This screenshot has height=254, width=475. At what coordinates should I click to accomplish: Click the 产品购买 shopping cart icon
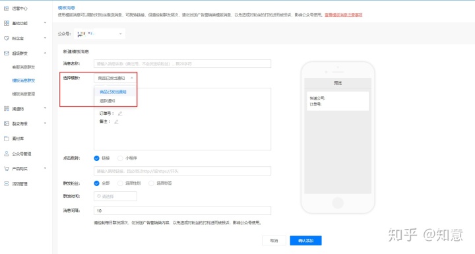7,168
